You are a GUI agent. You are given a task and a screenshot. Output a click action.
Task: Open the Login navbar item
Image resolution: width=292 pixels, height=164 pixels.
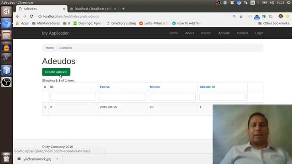[259, 33]
